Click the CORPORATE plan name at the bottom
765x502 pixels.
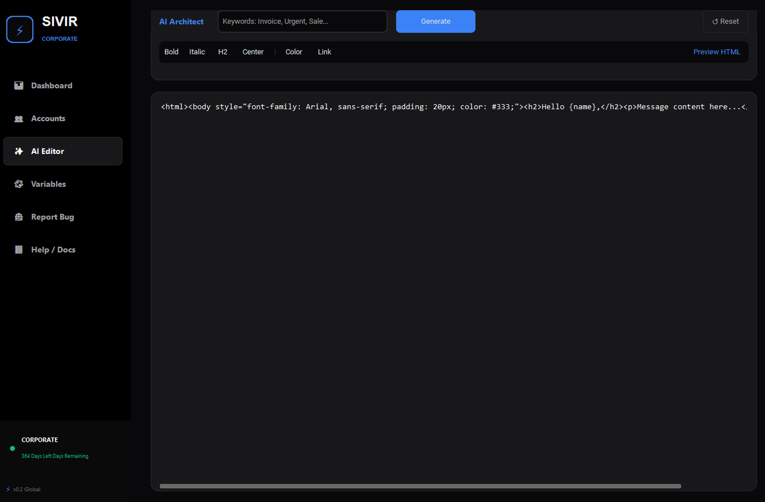pos(39,440)
